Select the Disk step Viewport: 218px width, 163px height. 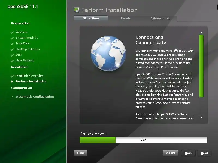point(19,55)
